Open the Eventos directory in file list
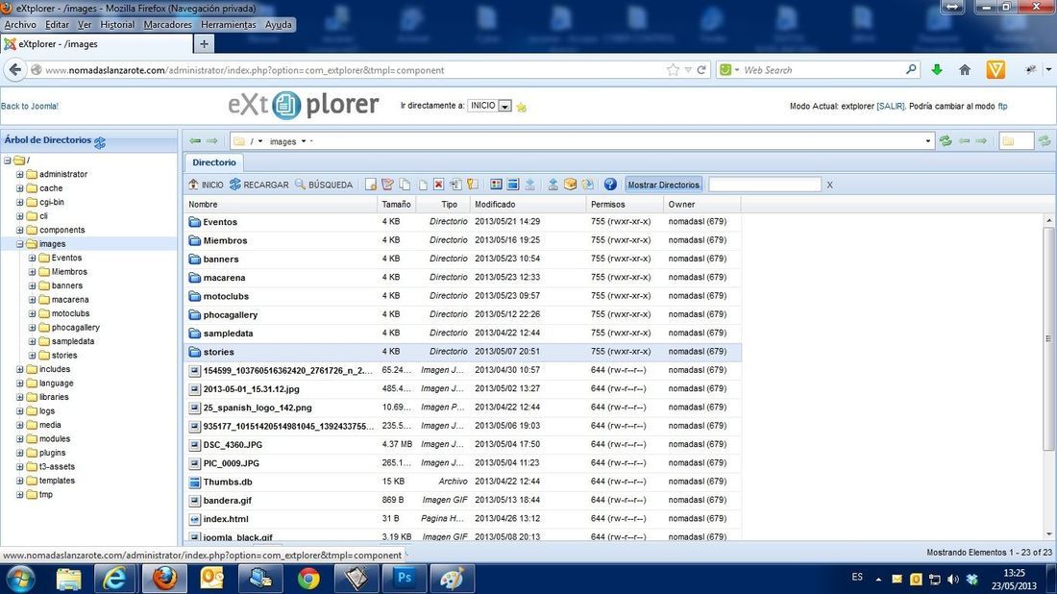The height and width of the screenshot is (594, 1057). click(220, 222)
